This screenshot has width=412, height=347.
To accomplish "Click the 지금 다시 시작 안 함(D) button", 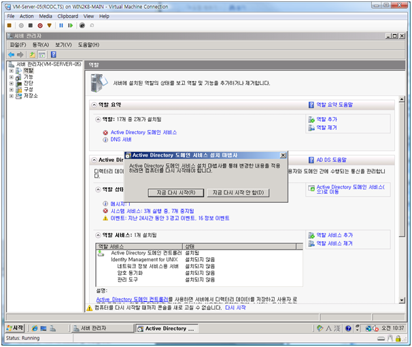I will click(x=238, y=193).
